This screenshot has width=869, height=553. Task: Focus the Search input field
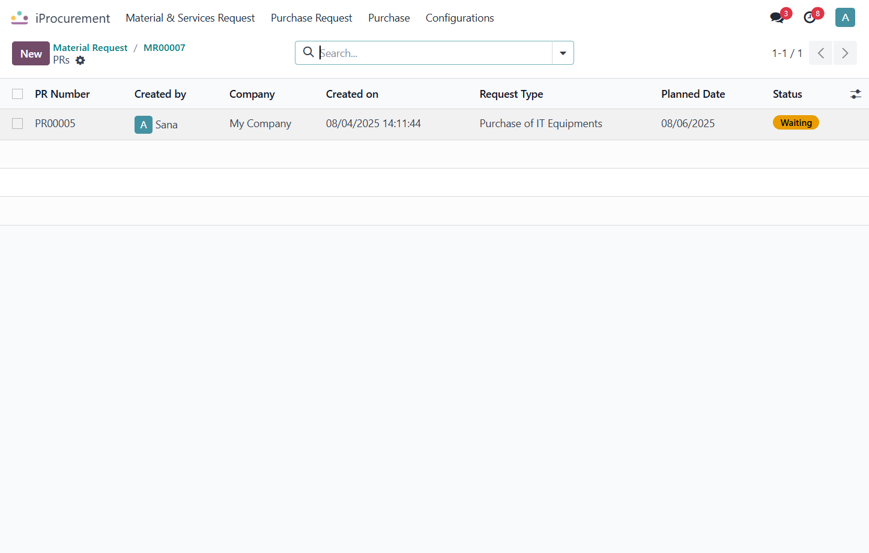click(x=435, y=53)
